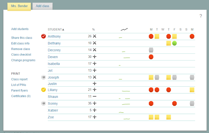Open student Xabier's name link

click(x=53, y=110)
